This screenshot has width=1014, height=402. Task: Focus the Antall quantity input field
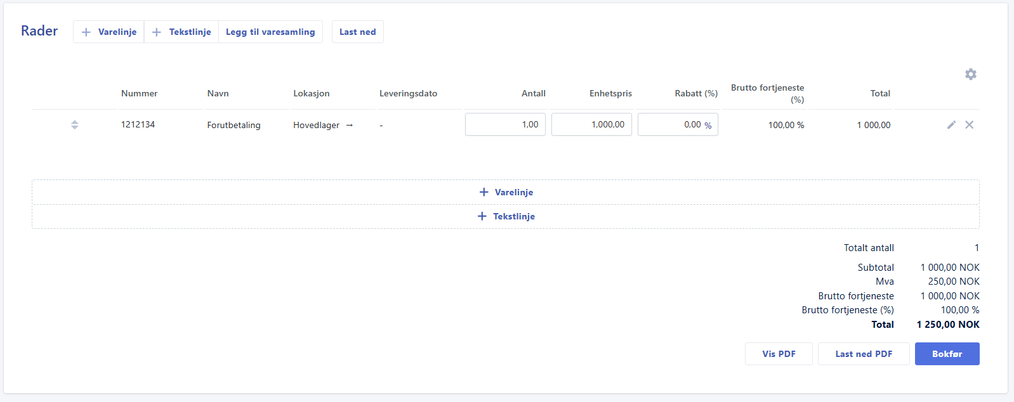click(504, 125)
